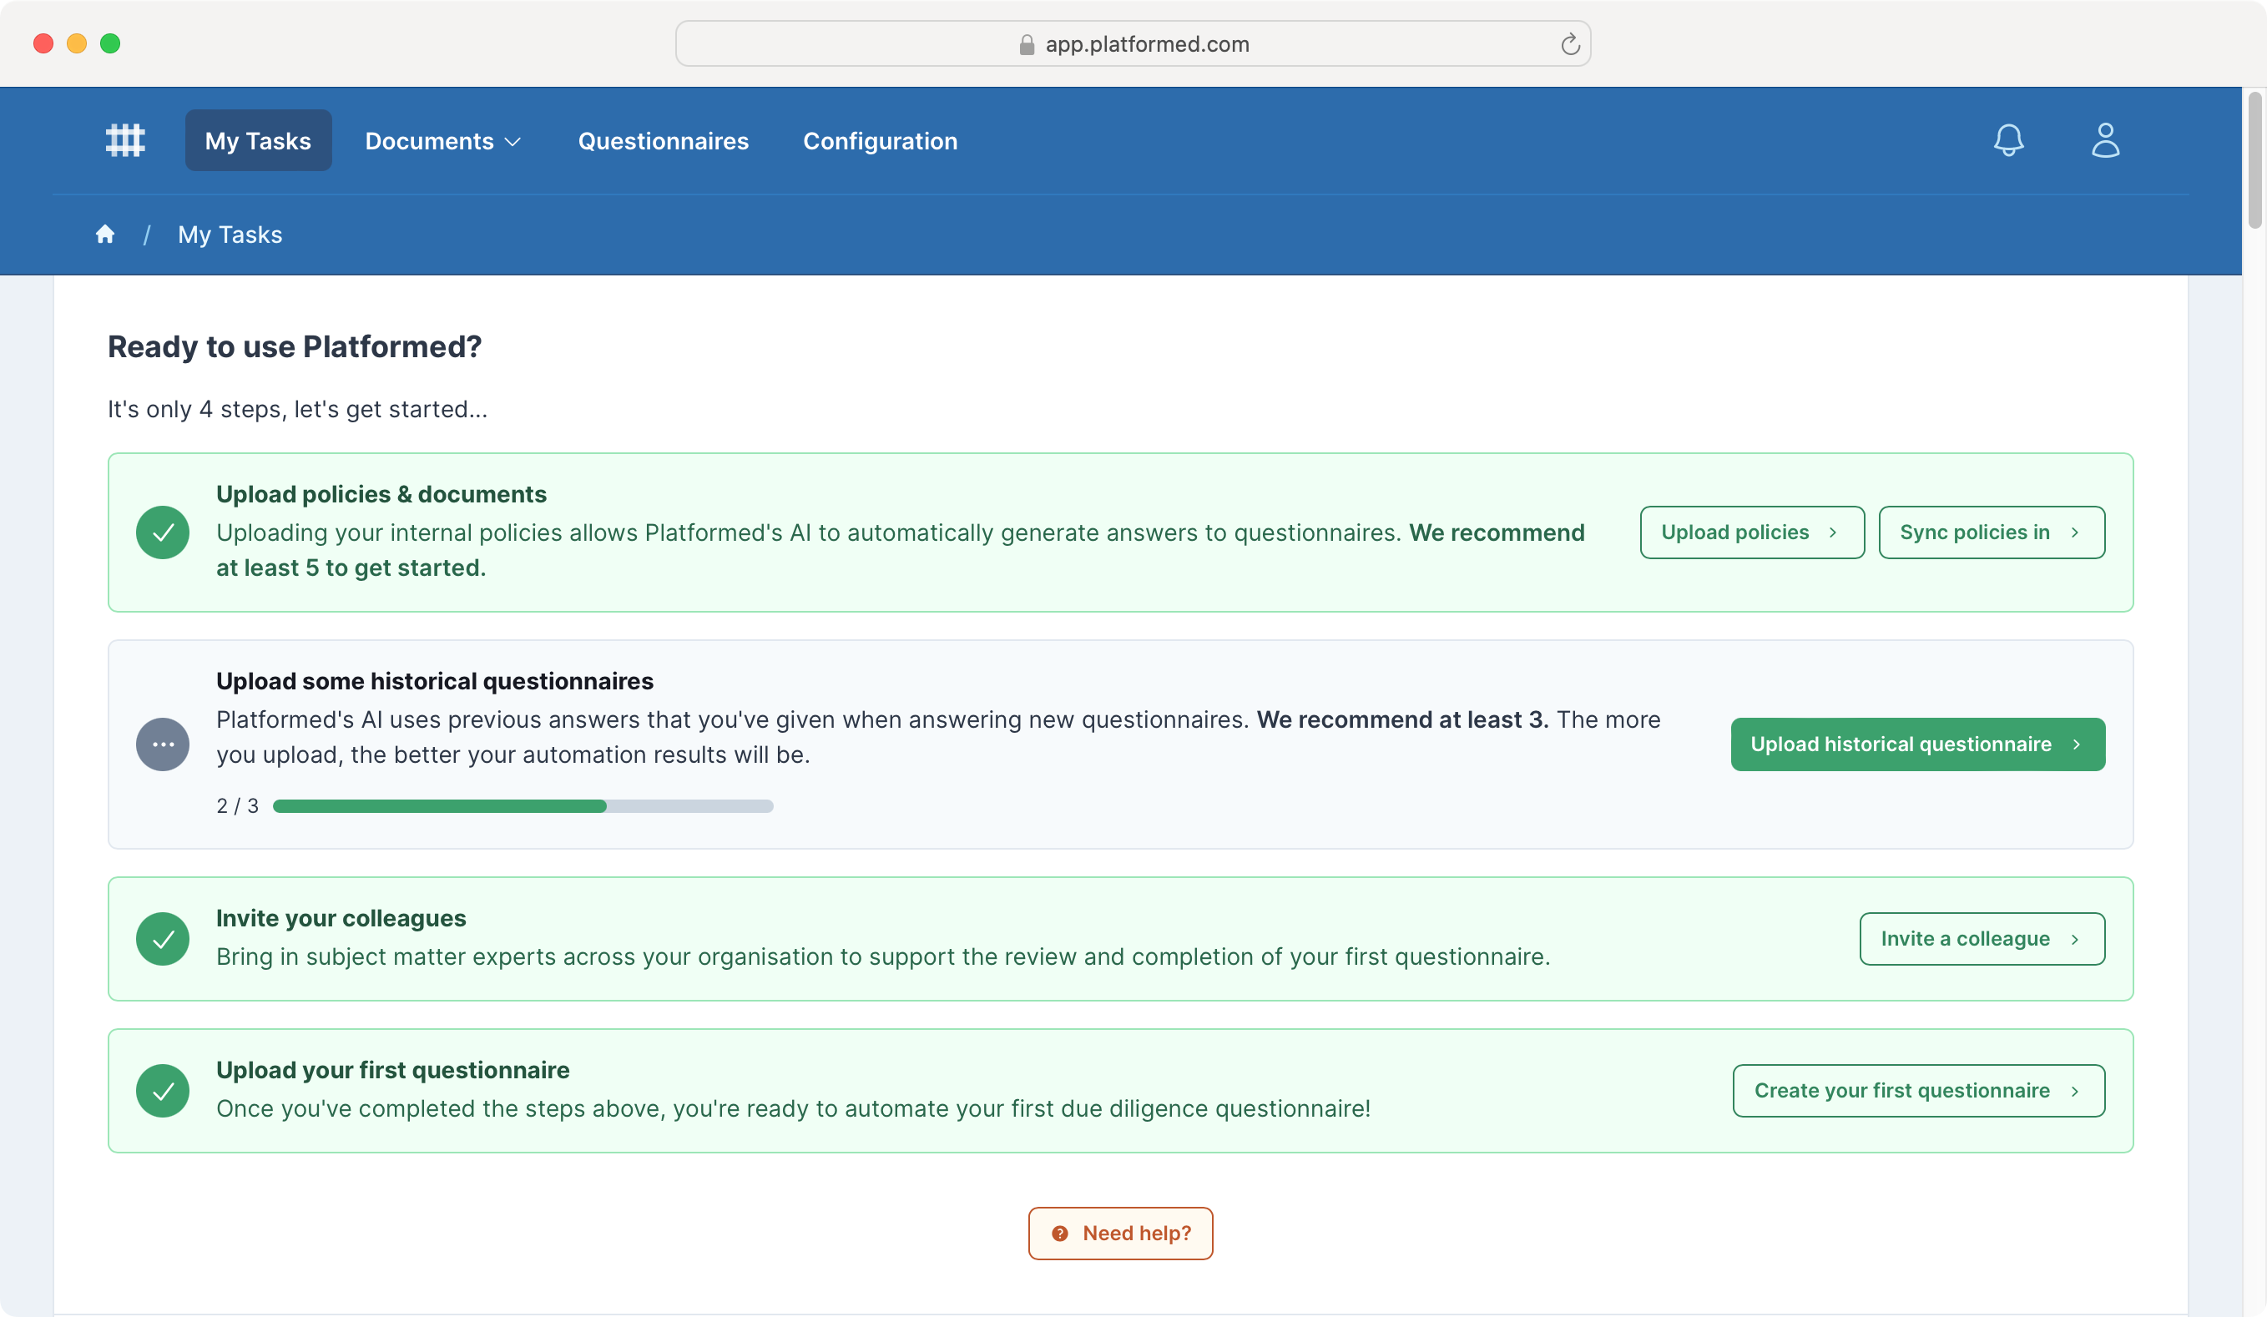This screenshot has width=2267, height=1317.
Task: Select Invite a colleague
Action: click(1982, 938)
